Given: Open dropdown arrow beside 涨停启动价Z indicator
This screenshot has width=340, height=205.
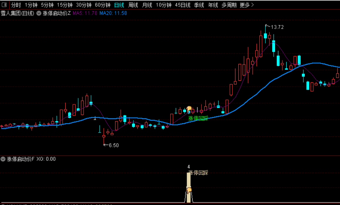Looking at the screenshot, I should [x=39, y=13].
